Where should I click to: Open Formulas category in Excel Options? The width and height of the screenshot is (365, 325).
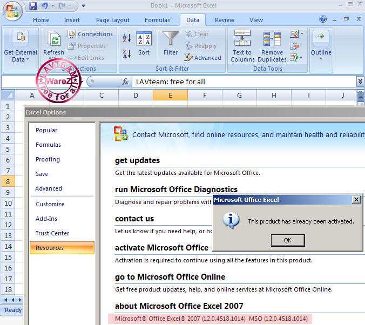[48, 145]
